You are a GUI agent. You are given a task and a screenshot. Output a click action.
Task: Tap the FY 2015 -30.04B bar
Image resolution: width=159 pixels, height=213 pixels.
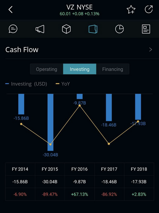tap(50, 122)
